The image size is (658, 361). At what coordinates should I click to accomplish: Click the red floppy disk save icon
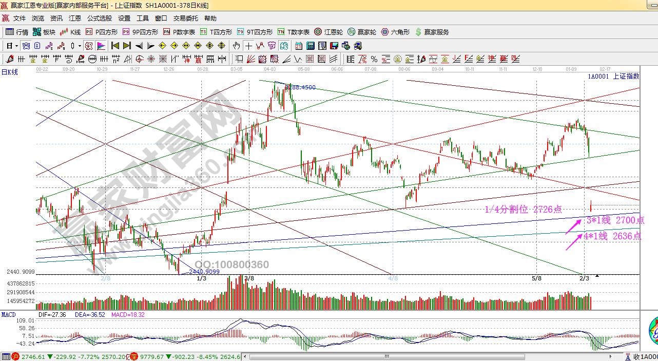coord(334,46)
